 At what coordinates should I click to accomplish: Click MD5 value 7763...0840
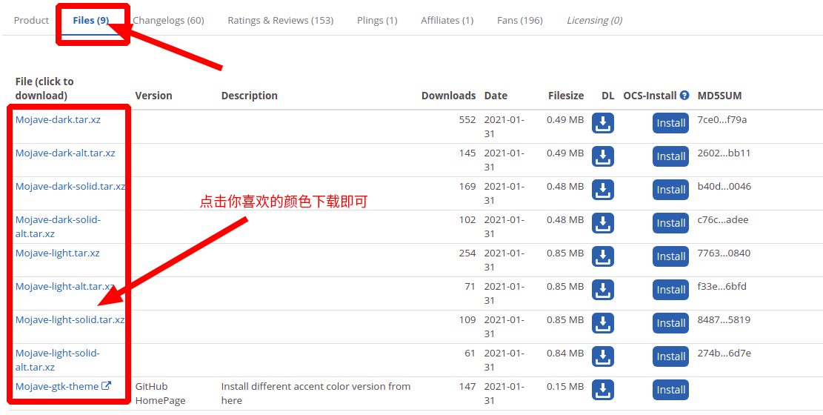click(724, 253)
